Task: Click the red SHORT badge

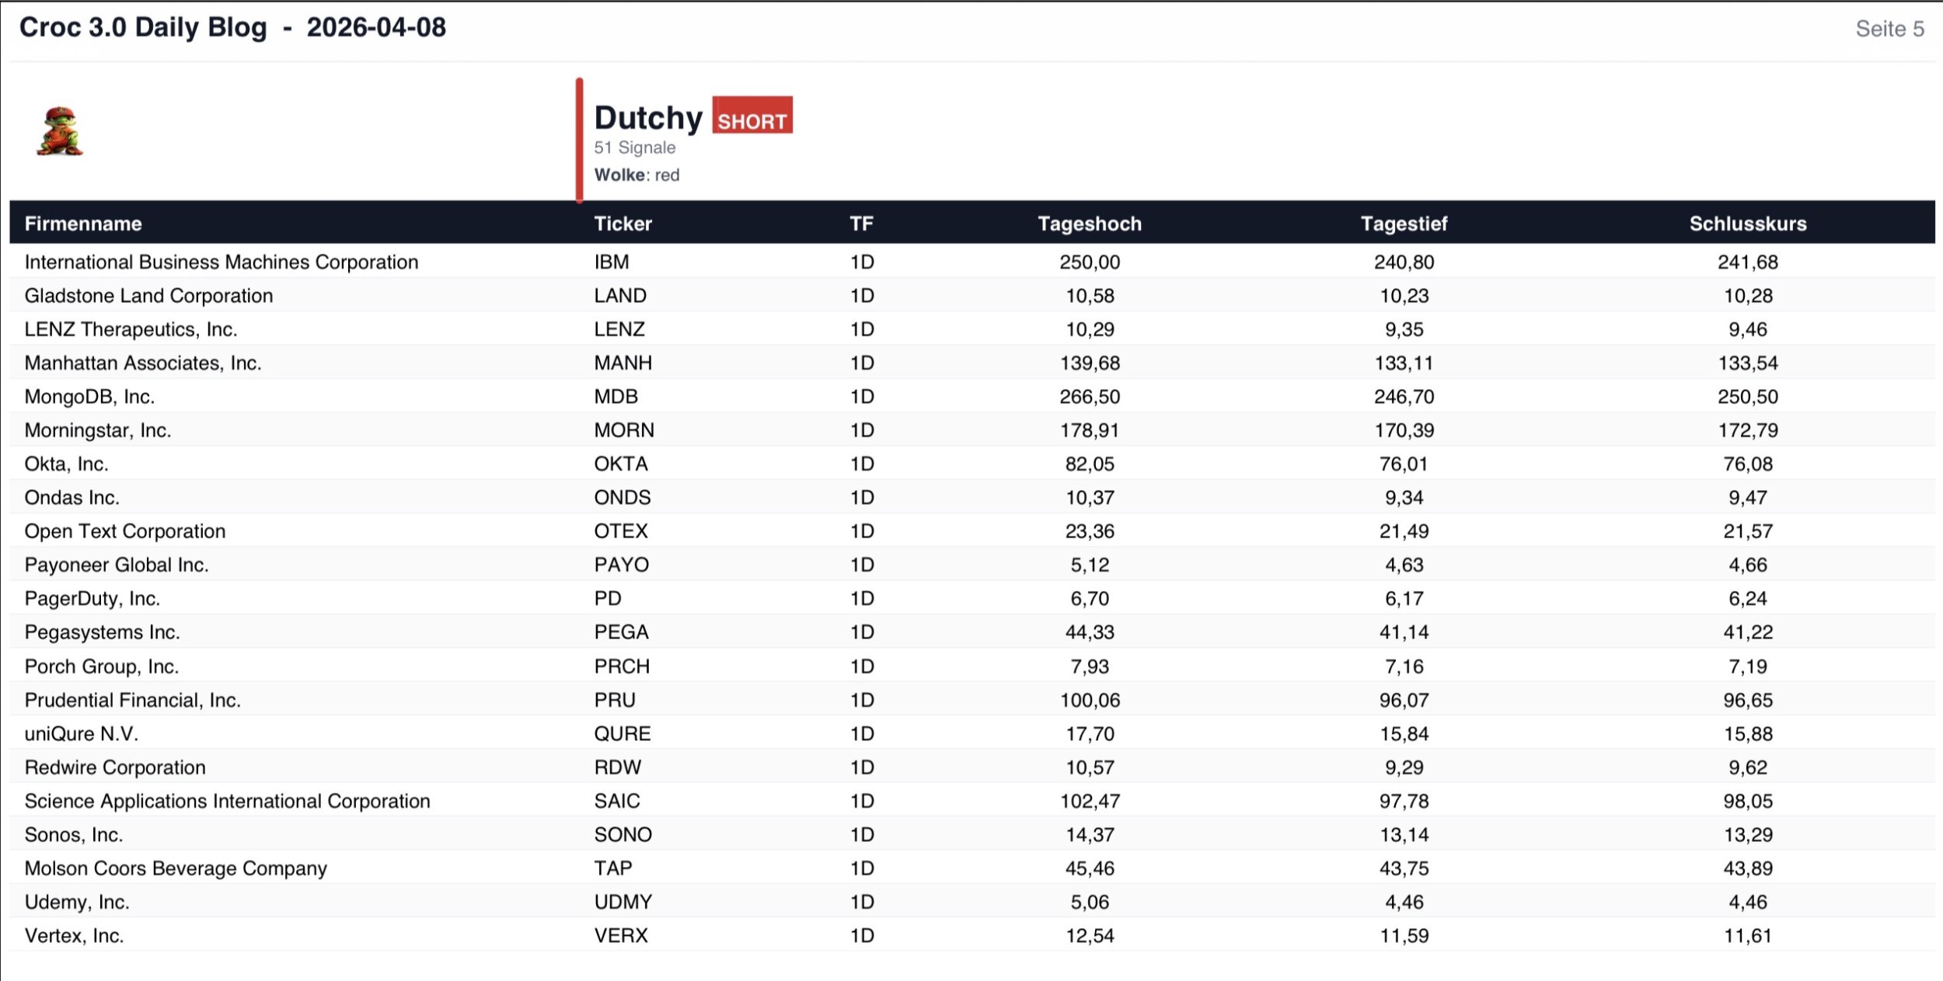Action: tap(752, 116)
